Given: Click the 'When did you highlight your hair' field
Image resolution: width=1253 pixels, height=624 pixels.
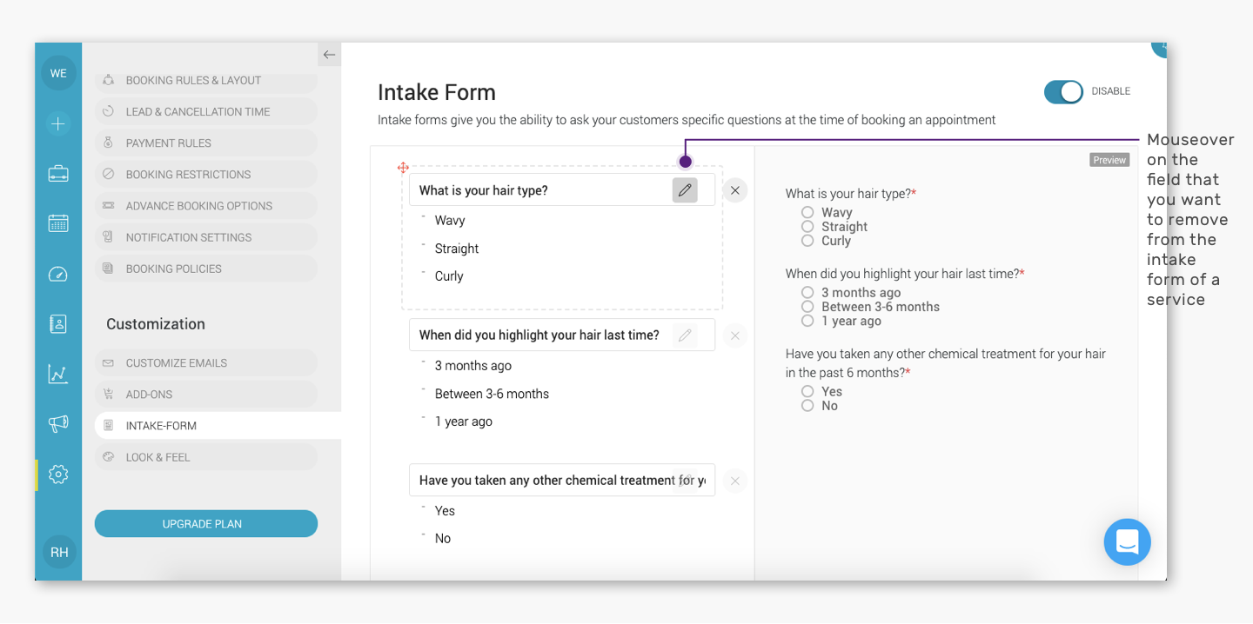Looking at the screenshot, I should (x=562, y=335).
